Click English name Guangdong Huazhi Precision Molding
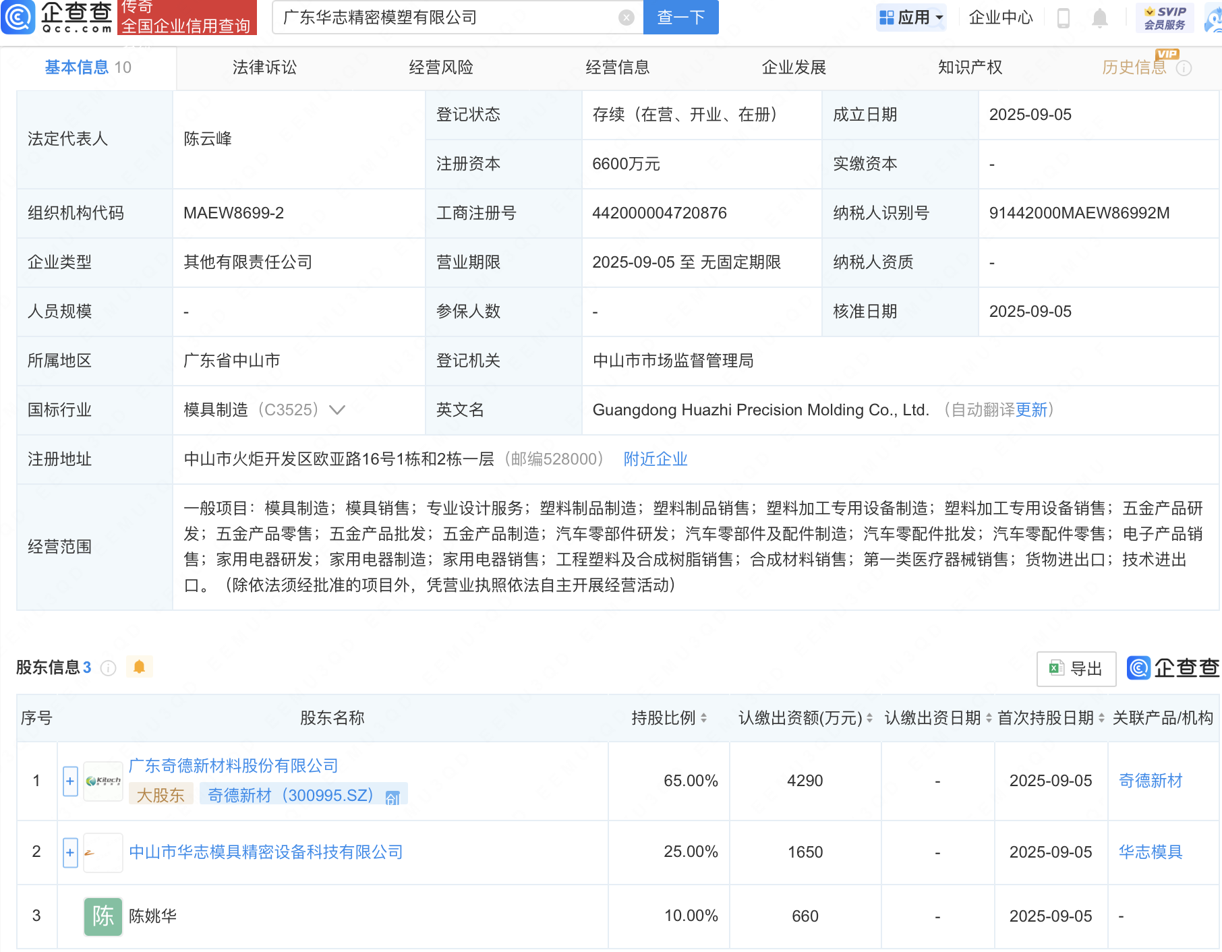Image resolution: width=1222 pixels, height=952 pixels. tap(761, 410)
